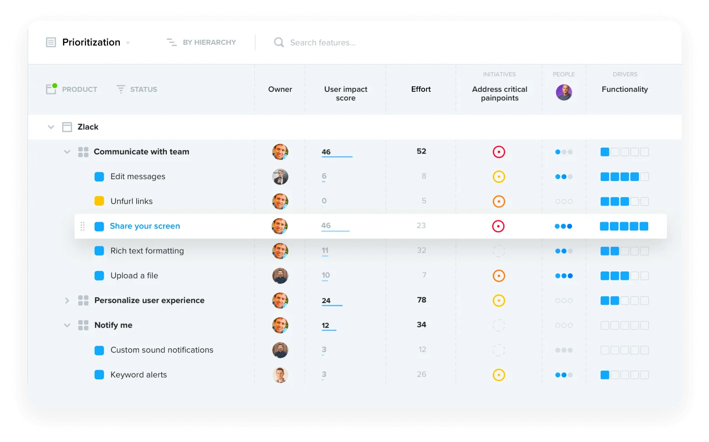The image size is (709, 442).
Task: Click the Notify me component grid icon
Action: point(83,325)
